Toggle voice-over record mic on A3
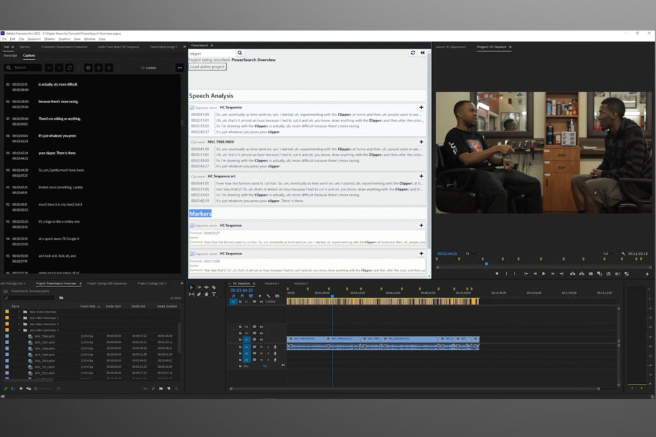Image resolution: width=656 pixels, height=437 pixels. pyautogui.click(x=275, y=359)
